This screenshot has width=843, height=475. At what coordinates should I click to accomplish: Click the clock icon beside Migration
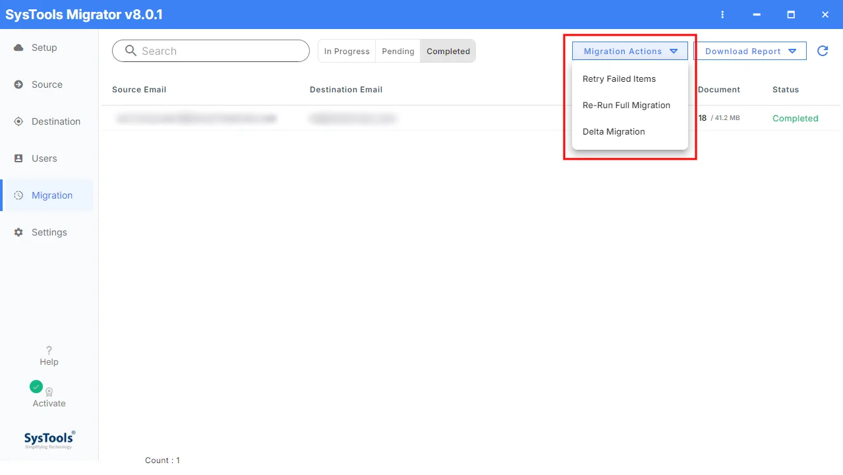tap(18, 195)
